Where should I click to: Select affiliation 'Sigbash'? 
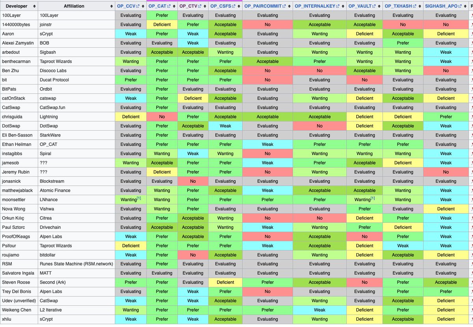coord(48,52)
